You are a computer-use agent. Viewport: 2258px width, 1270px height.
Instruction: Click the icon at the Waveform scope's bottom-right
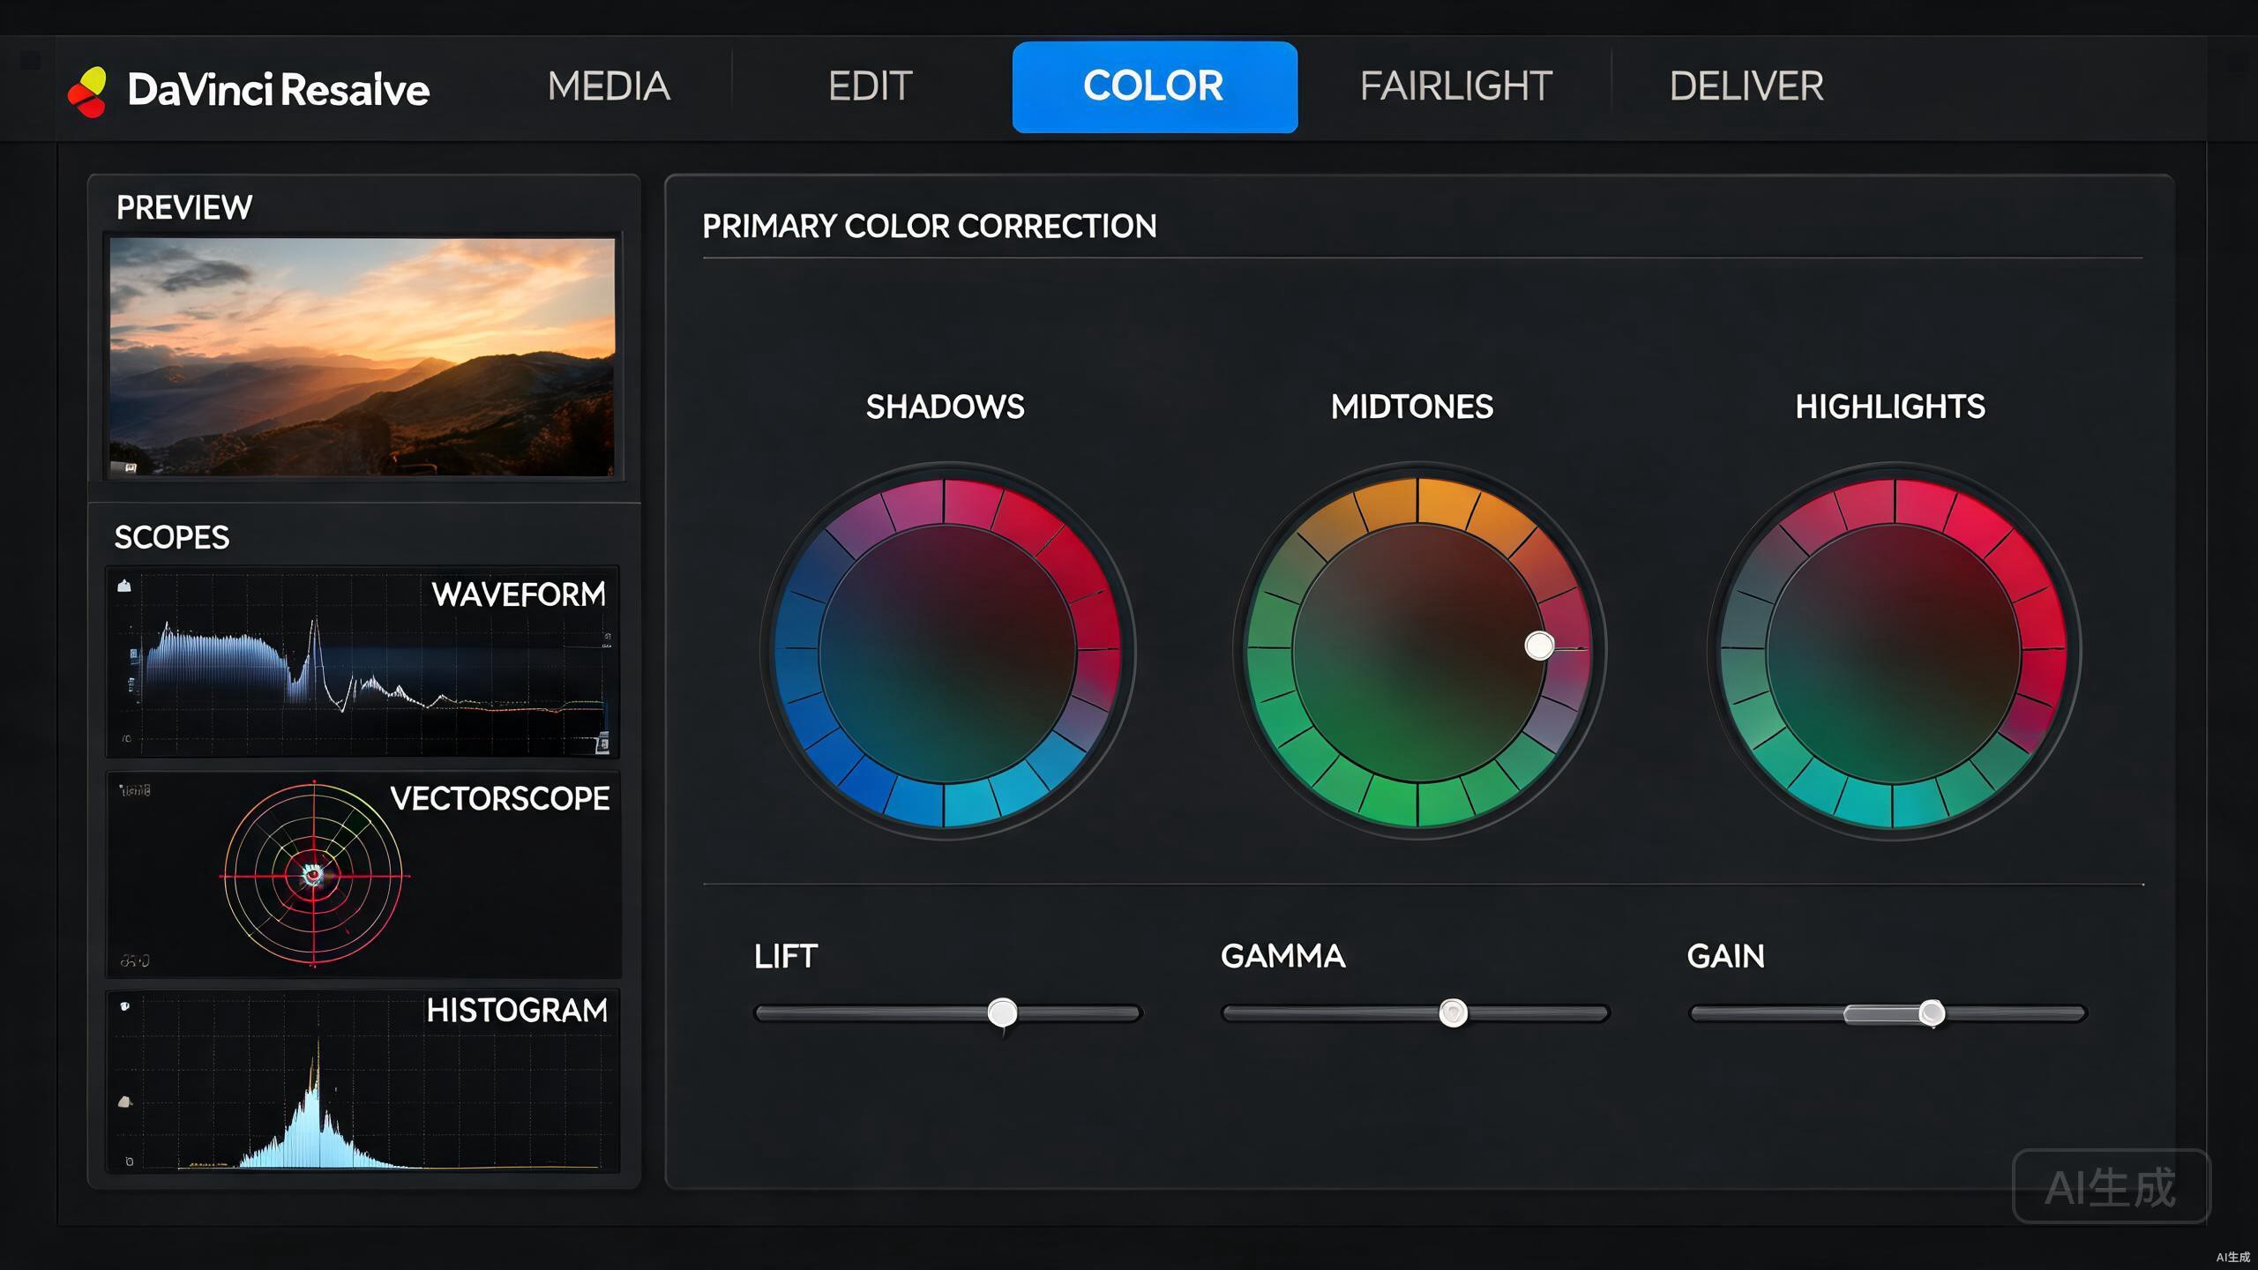coord(602,743)
